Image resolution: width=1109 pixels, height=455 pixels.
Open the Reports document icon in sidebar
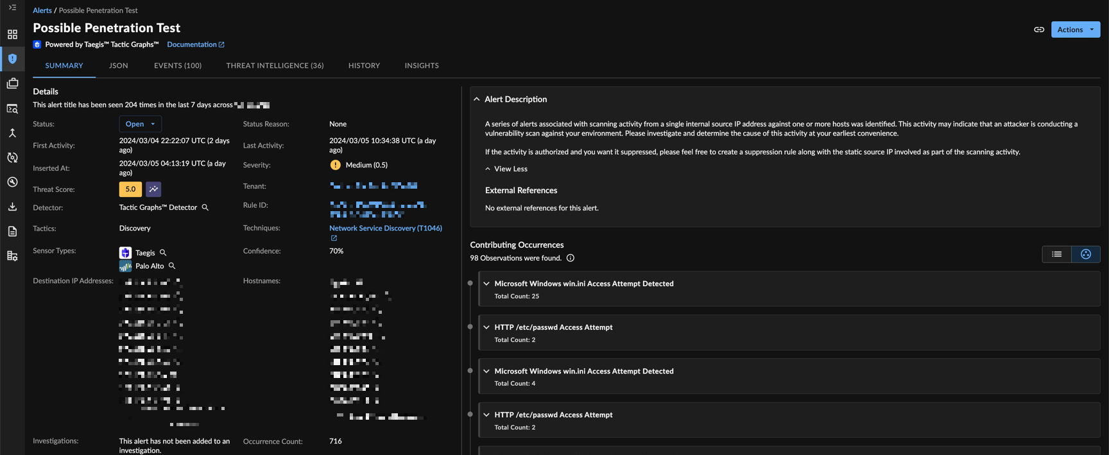[12, 231]
